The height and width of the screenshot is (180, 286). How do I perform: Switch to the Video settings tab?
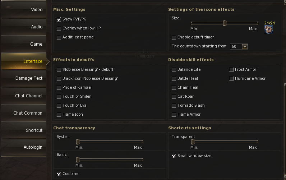(23, 10)
